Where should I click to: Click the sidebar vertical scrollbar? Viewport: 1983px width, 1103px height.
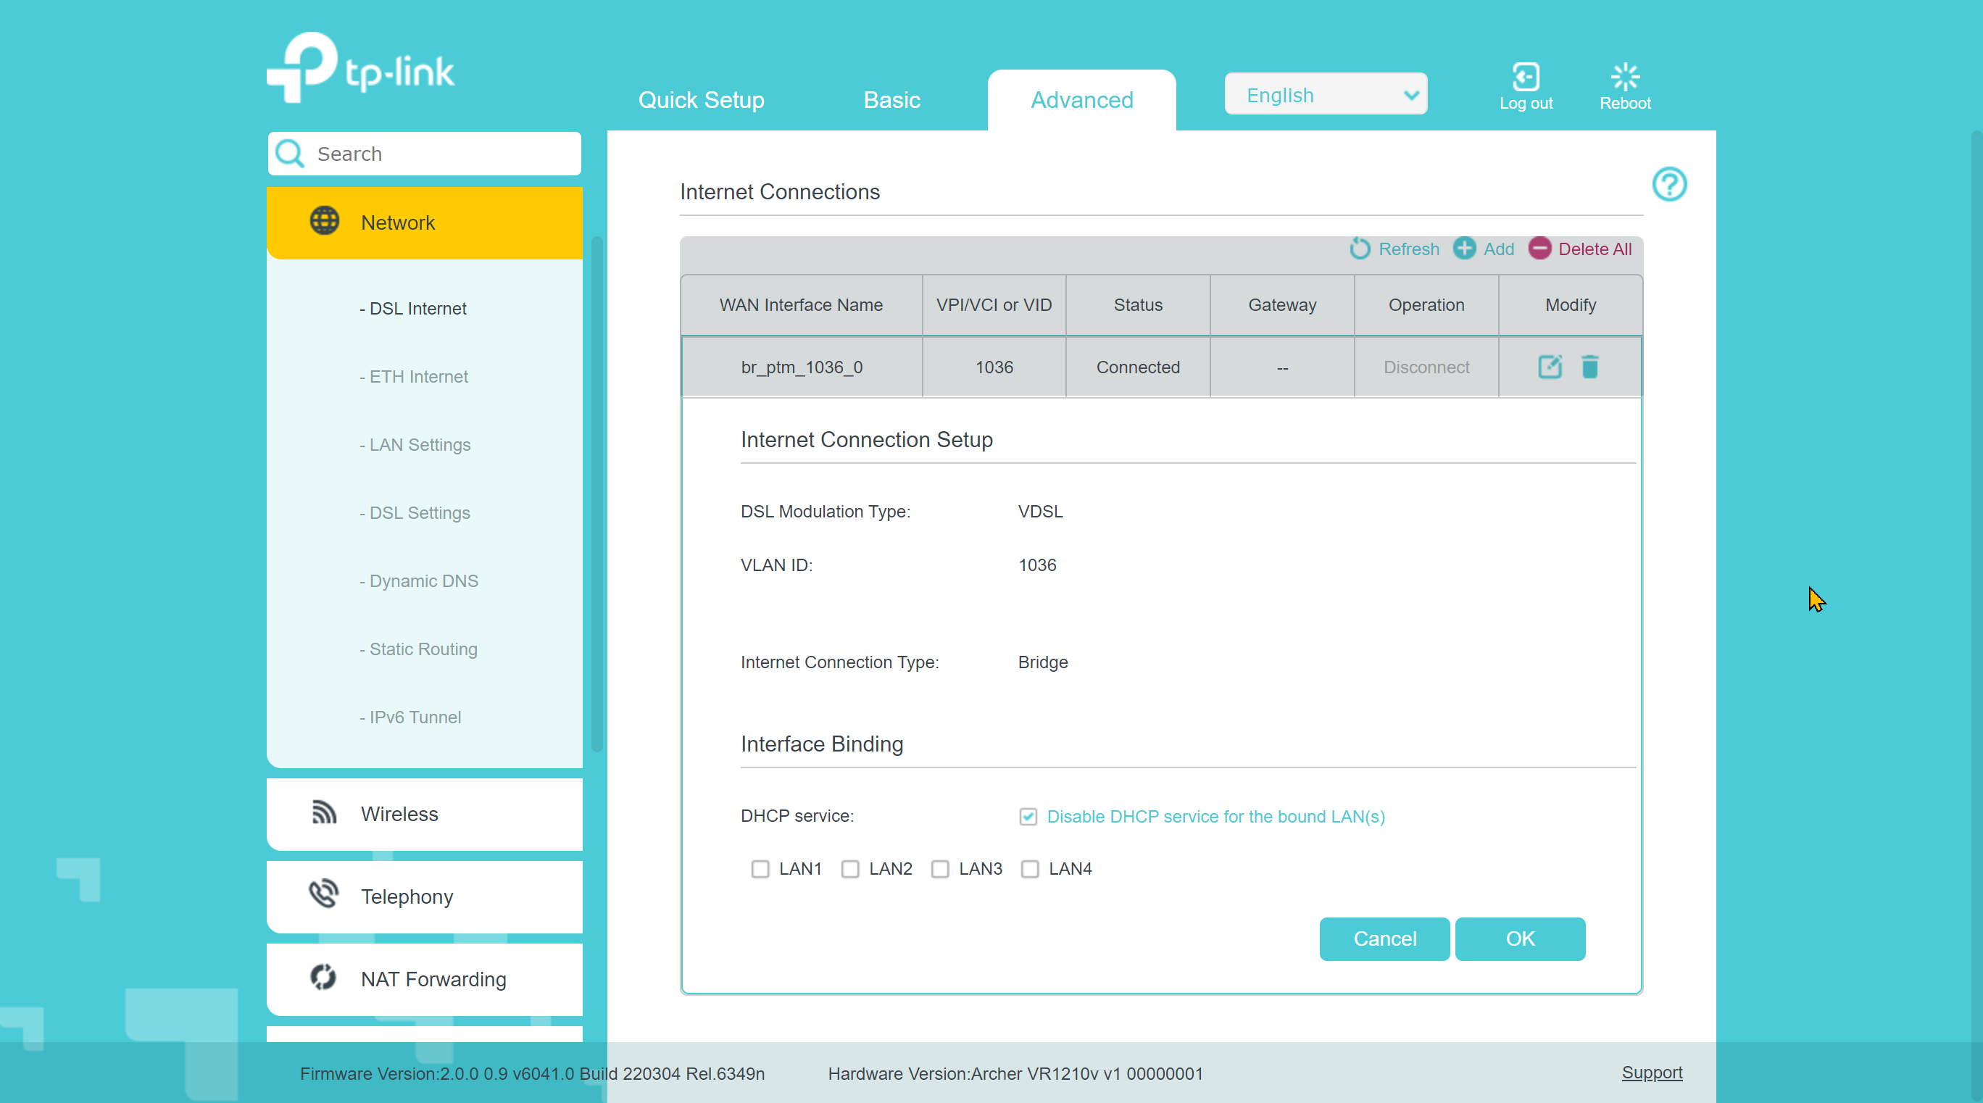click(x=596, y=493)
